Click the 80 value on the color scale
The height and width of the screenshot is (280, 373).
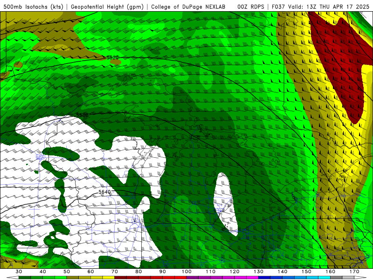[138, 272]
